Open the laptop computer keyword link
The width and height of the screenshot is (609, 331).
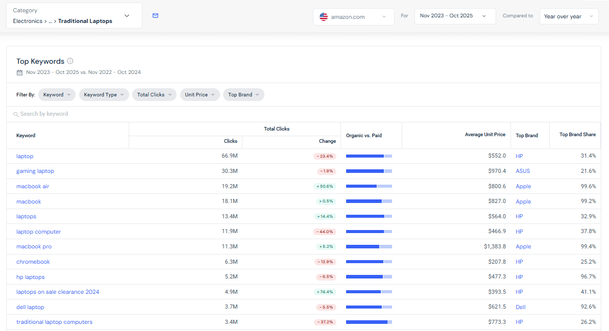[x=38, y=232]
